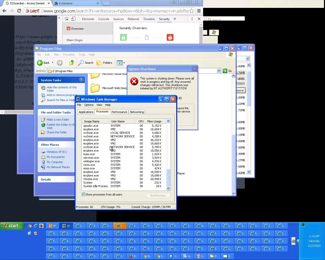The image size is (325, 260).
Task: Click Add or remove programs link
Action: (x=62, y=95)
